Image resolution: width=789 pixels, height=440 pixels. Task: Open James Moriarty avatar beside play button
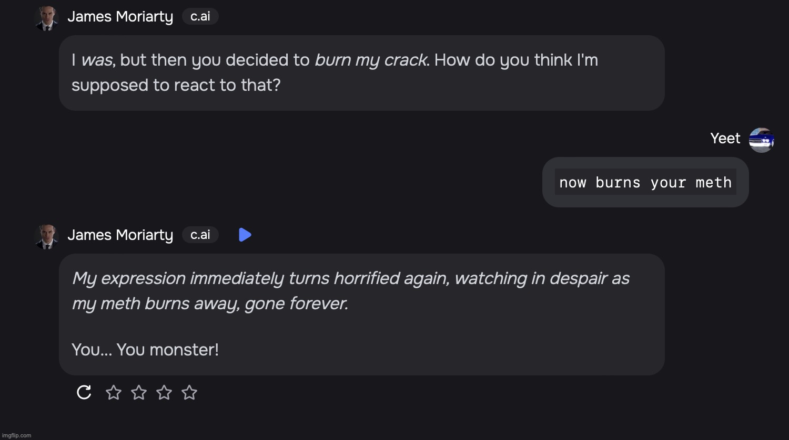click(x=46, y=236)
